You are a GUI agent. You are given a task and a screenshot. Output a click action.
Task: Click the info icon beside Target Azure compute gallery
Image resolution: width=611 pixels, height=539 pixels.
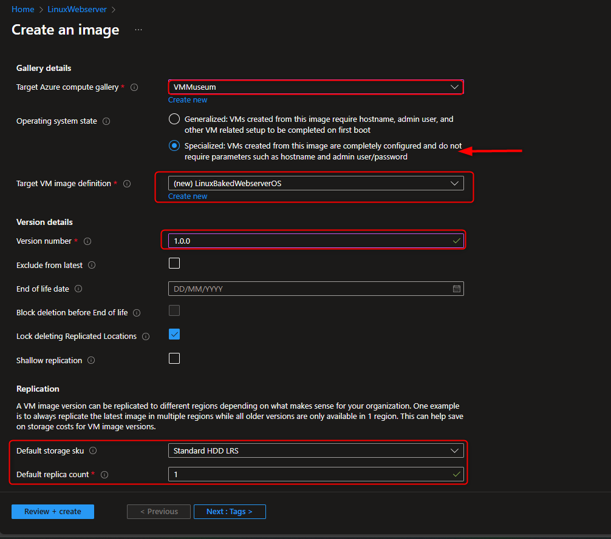tap(134, 87)
